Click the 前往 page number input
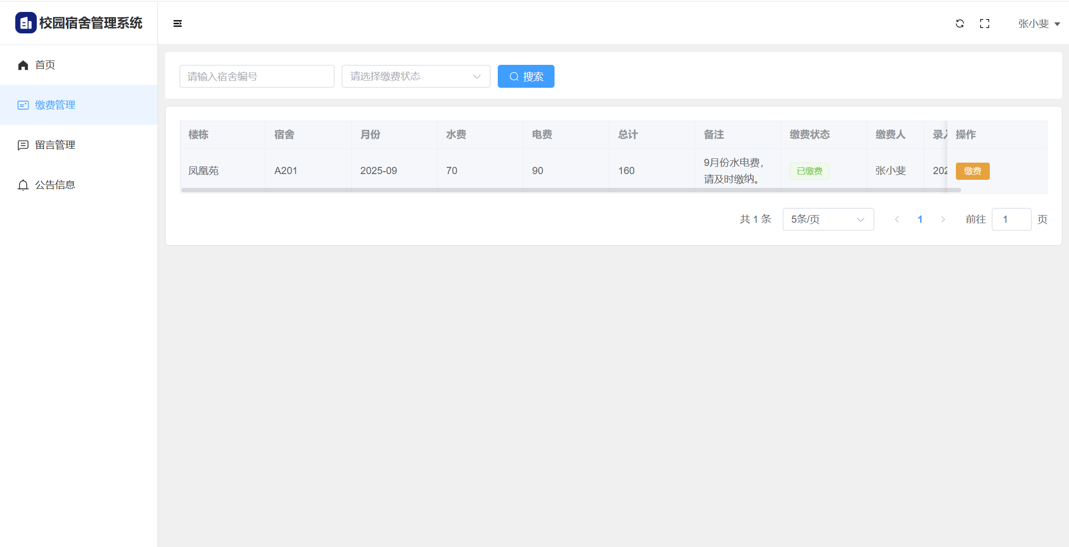The height and width of the screenshot is (547, 1069). [x=1011, y=219]
